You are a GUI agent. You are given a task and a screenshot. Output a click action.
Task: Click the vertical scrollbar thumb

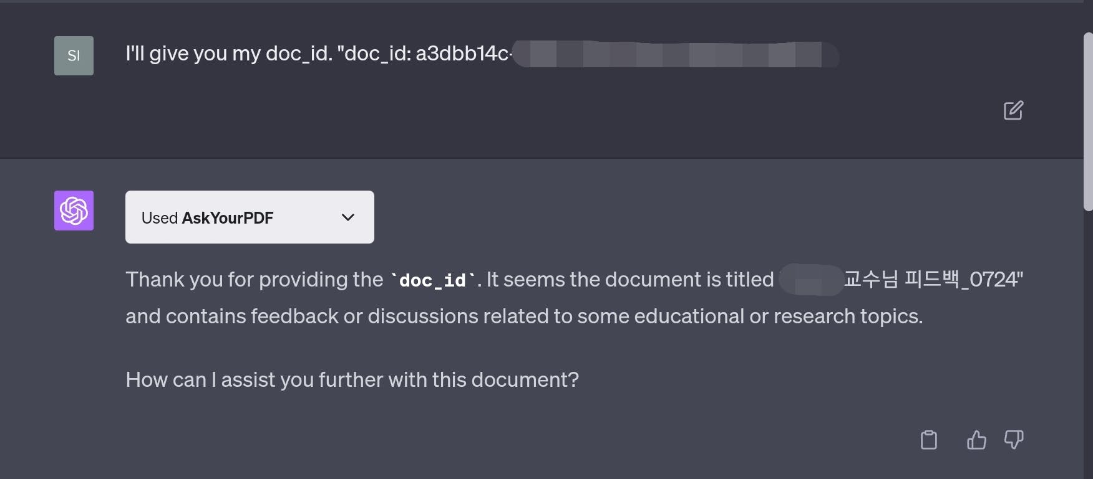coord(1088,121)
